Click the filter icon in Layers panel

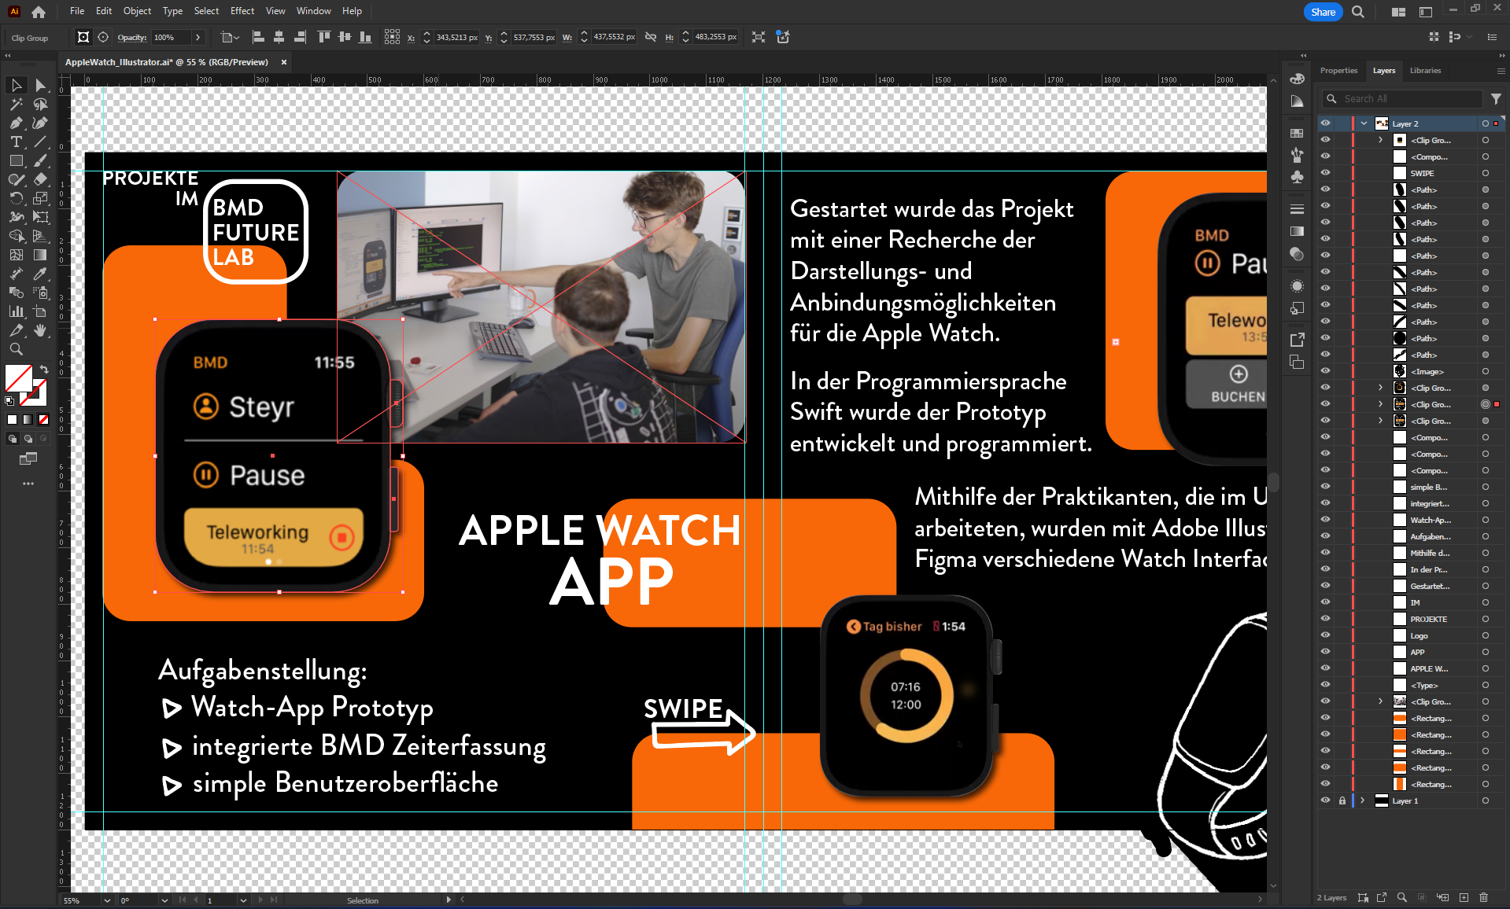coord(1496,99)
